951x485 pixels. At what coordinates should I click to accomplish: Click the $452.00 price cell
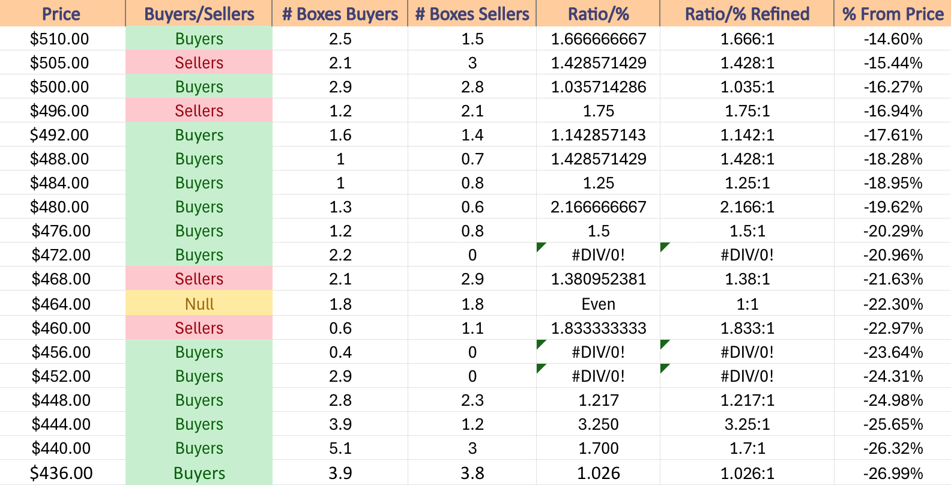62,376
